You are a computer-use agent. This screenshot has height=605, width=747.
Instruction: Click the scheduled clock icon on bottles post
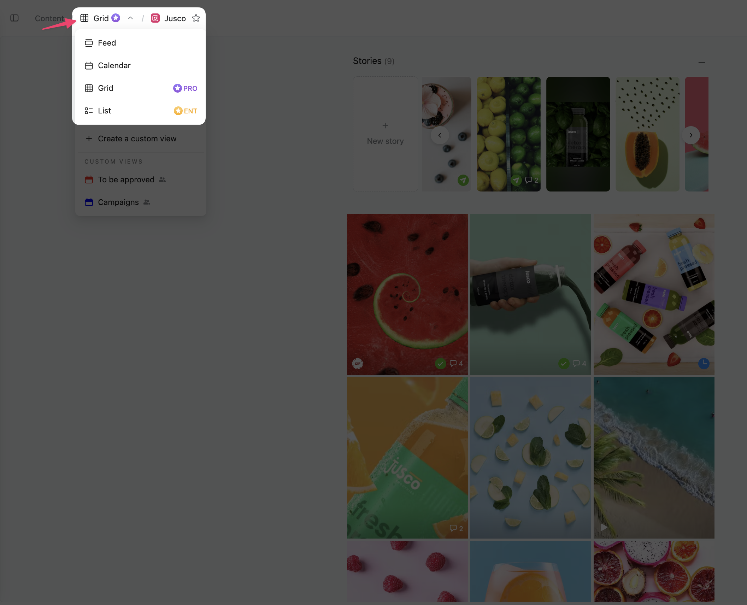coord(704,363)
